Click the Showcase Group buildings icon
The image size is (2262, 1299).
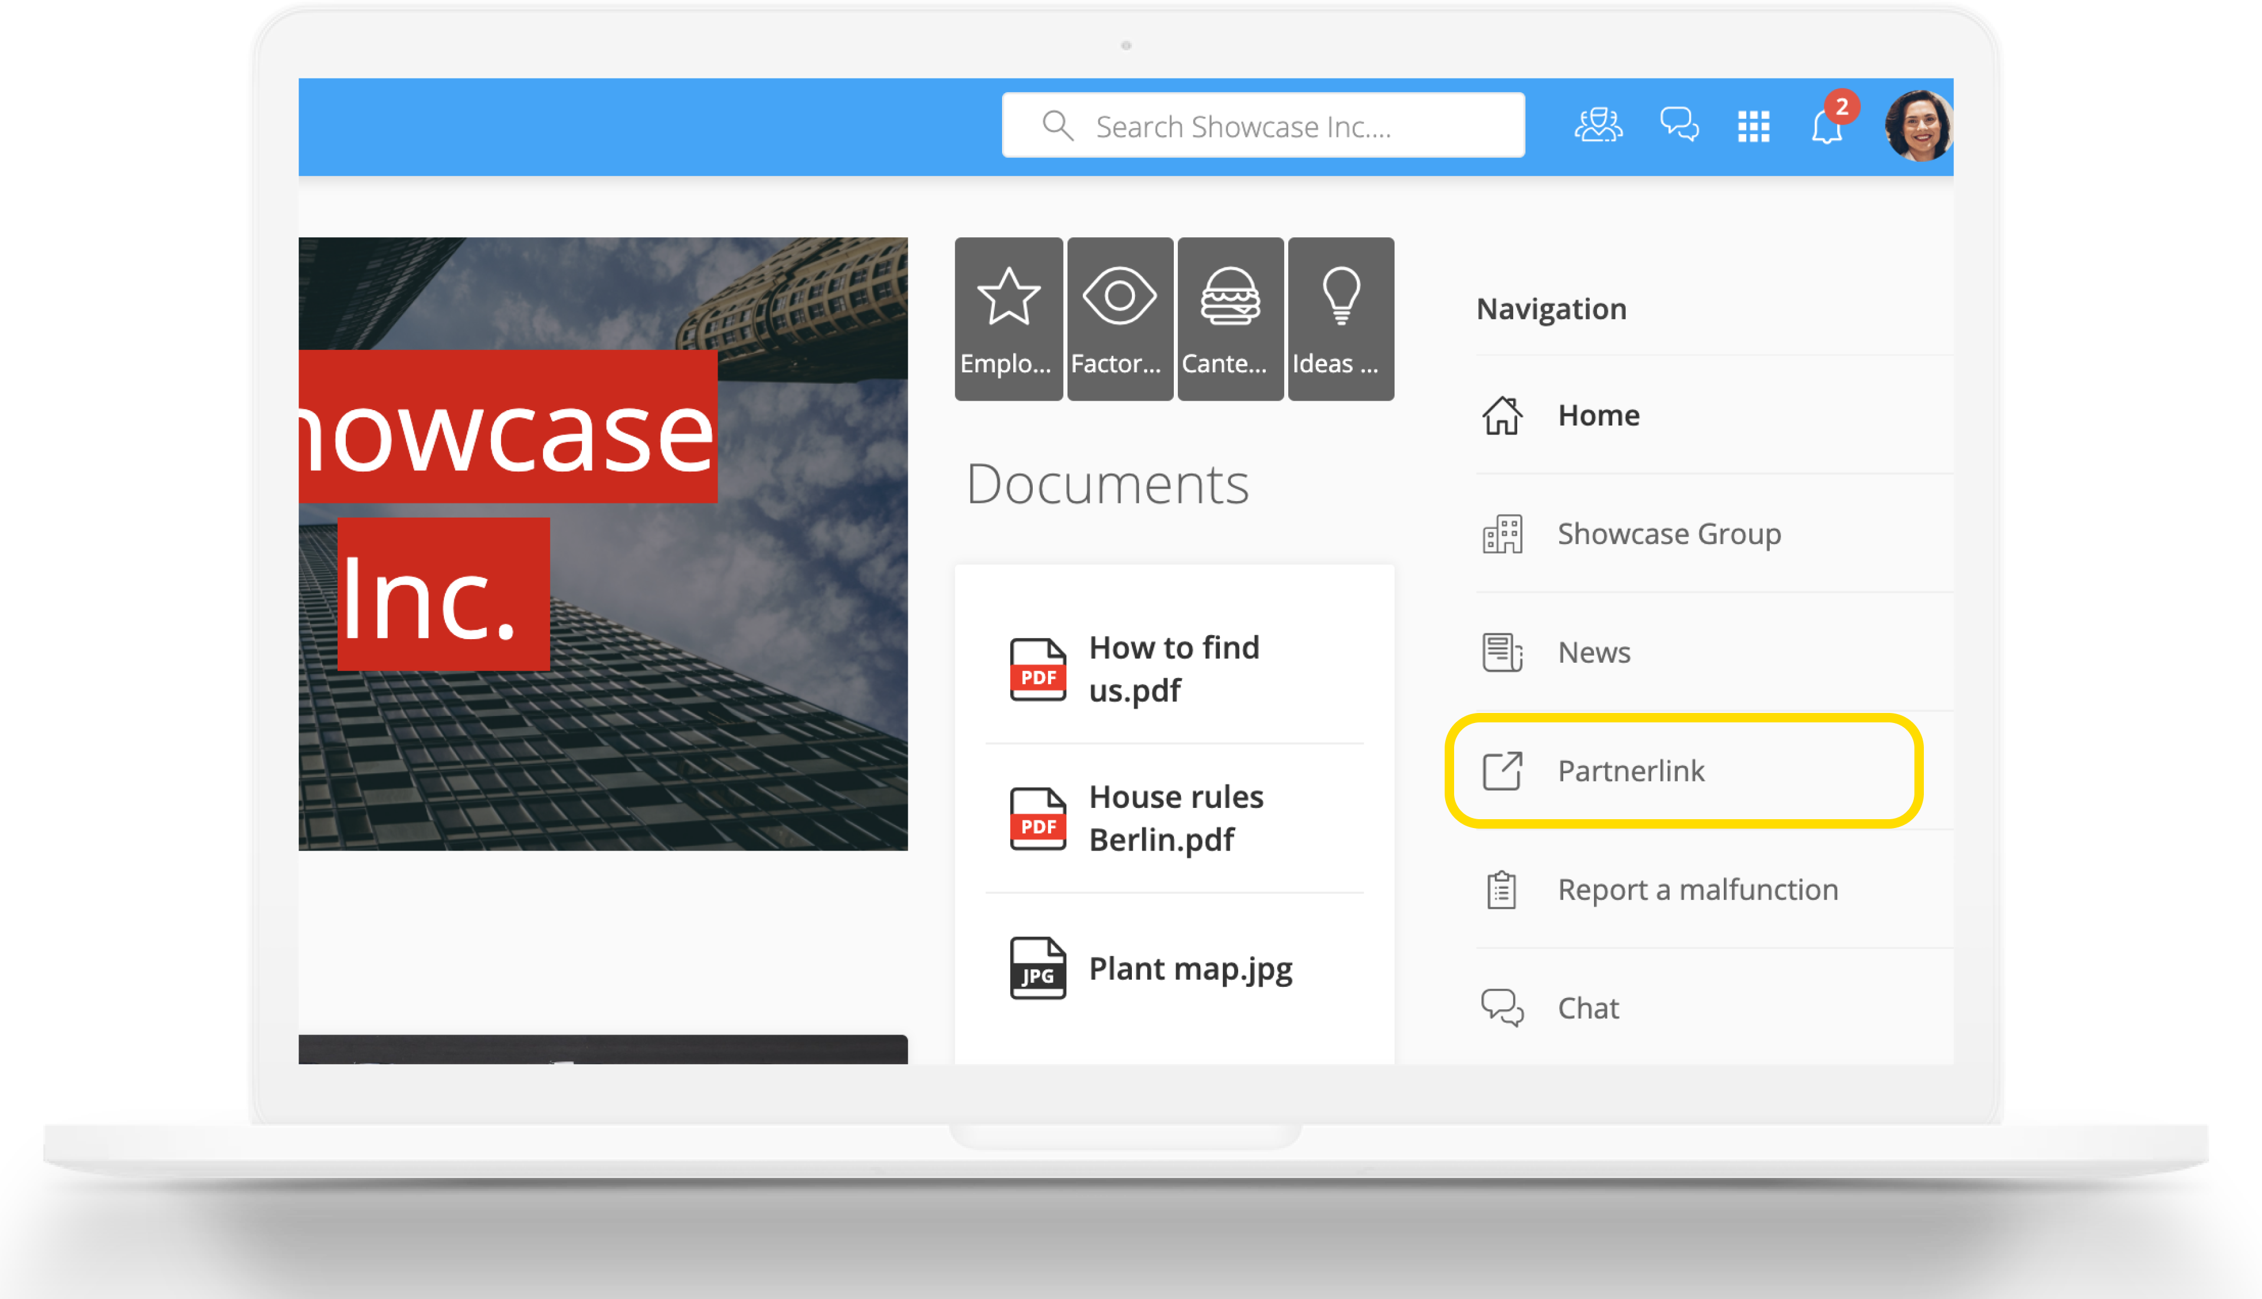(x=1502, y=534)
